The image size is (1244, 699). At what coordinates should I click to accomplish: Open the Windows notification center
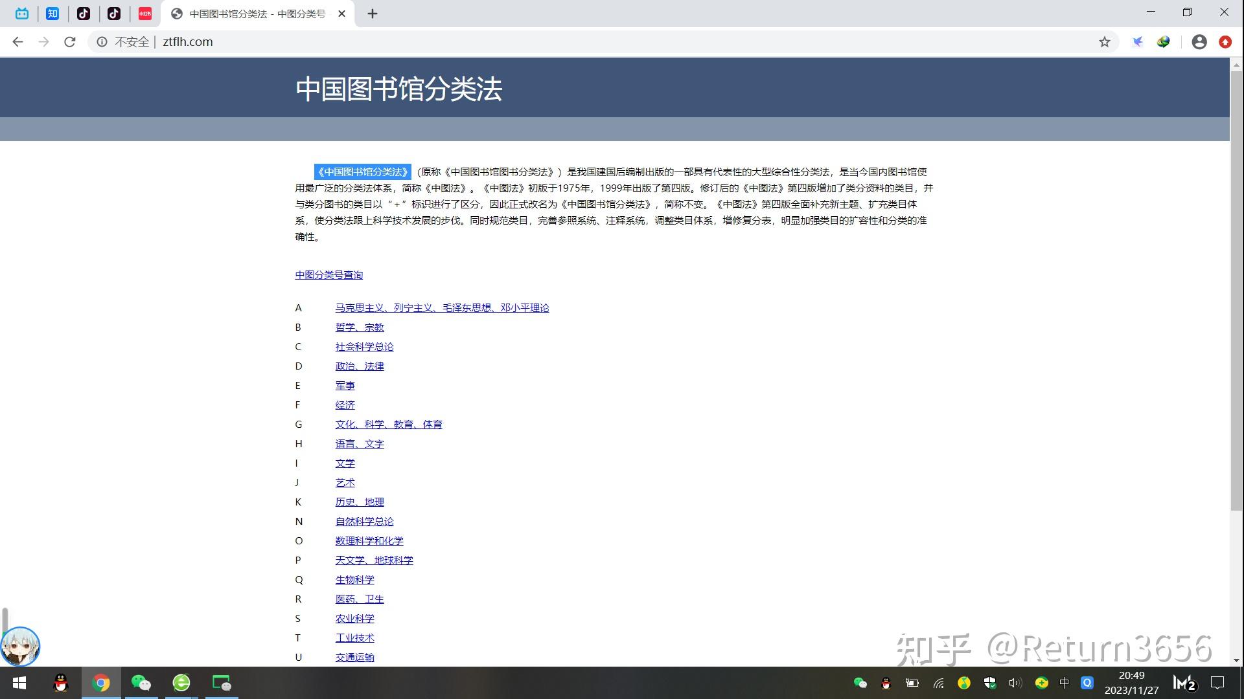[x=1217, y=683]
